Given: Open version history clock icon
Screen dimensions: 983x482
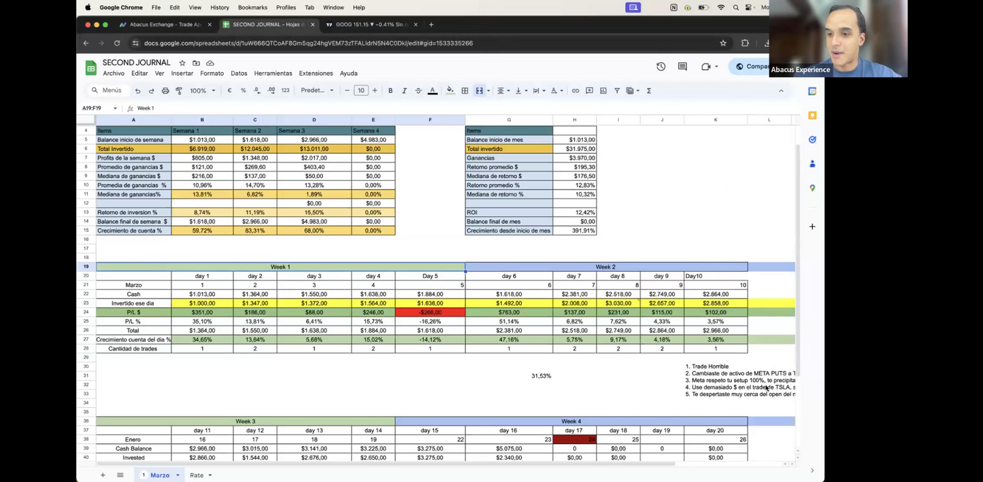Looking at the screenshot, I should [x=661, y=67].
